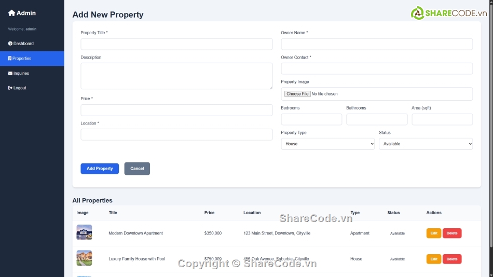Open Luxury Family House thumbnail image

tap(84, 258)
